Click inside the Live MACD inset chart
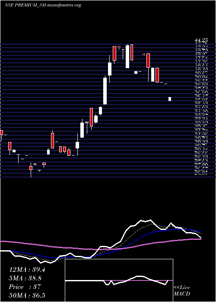The height and width of the screenshot is (302, 216). [119, 280]
